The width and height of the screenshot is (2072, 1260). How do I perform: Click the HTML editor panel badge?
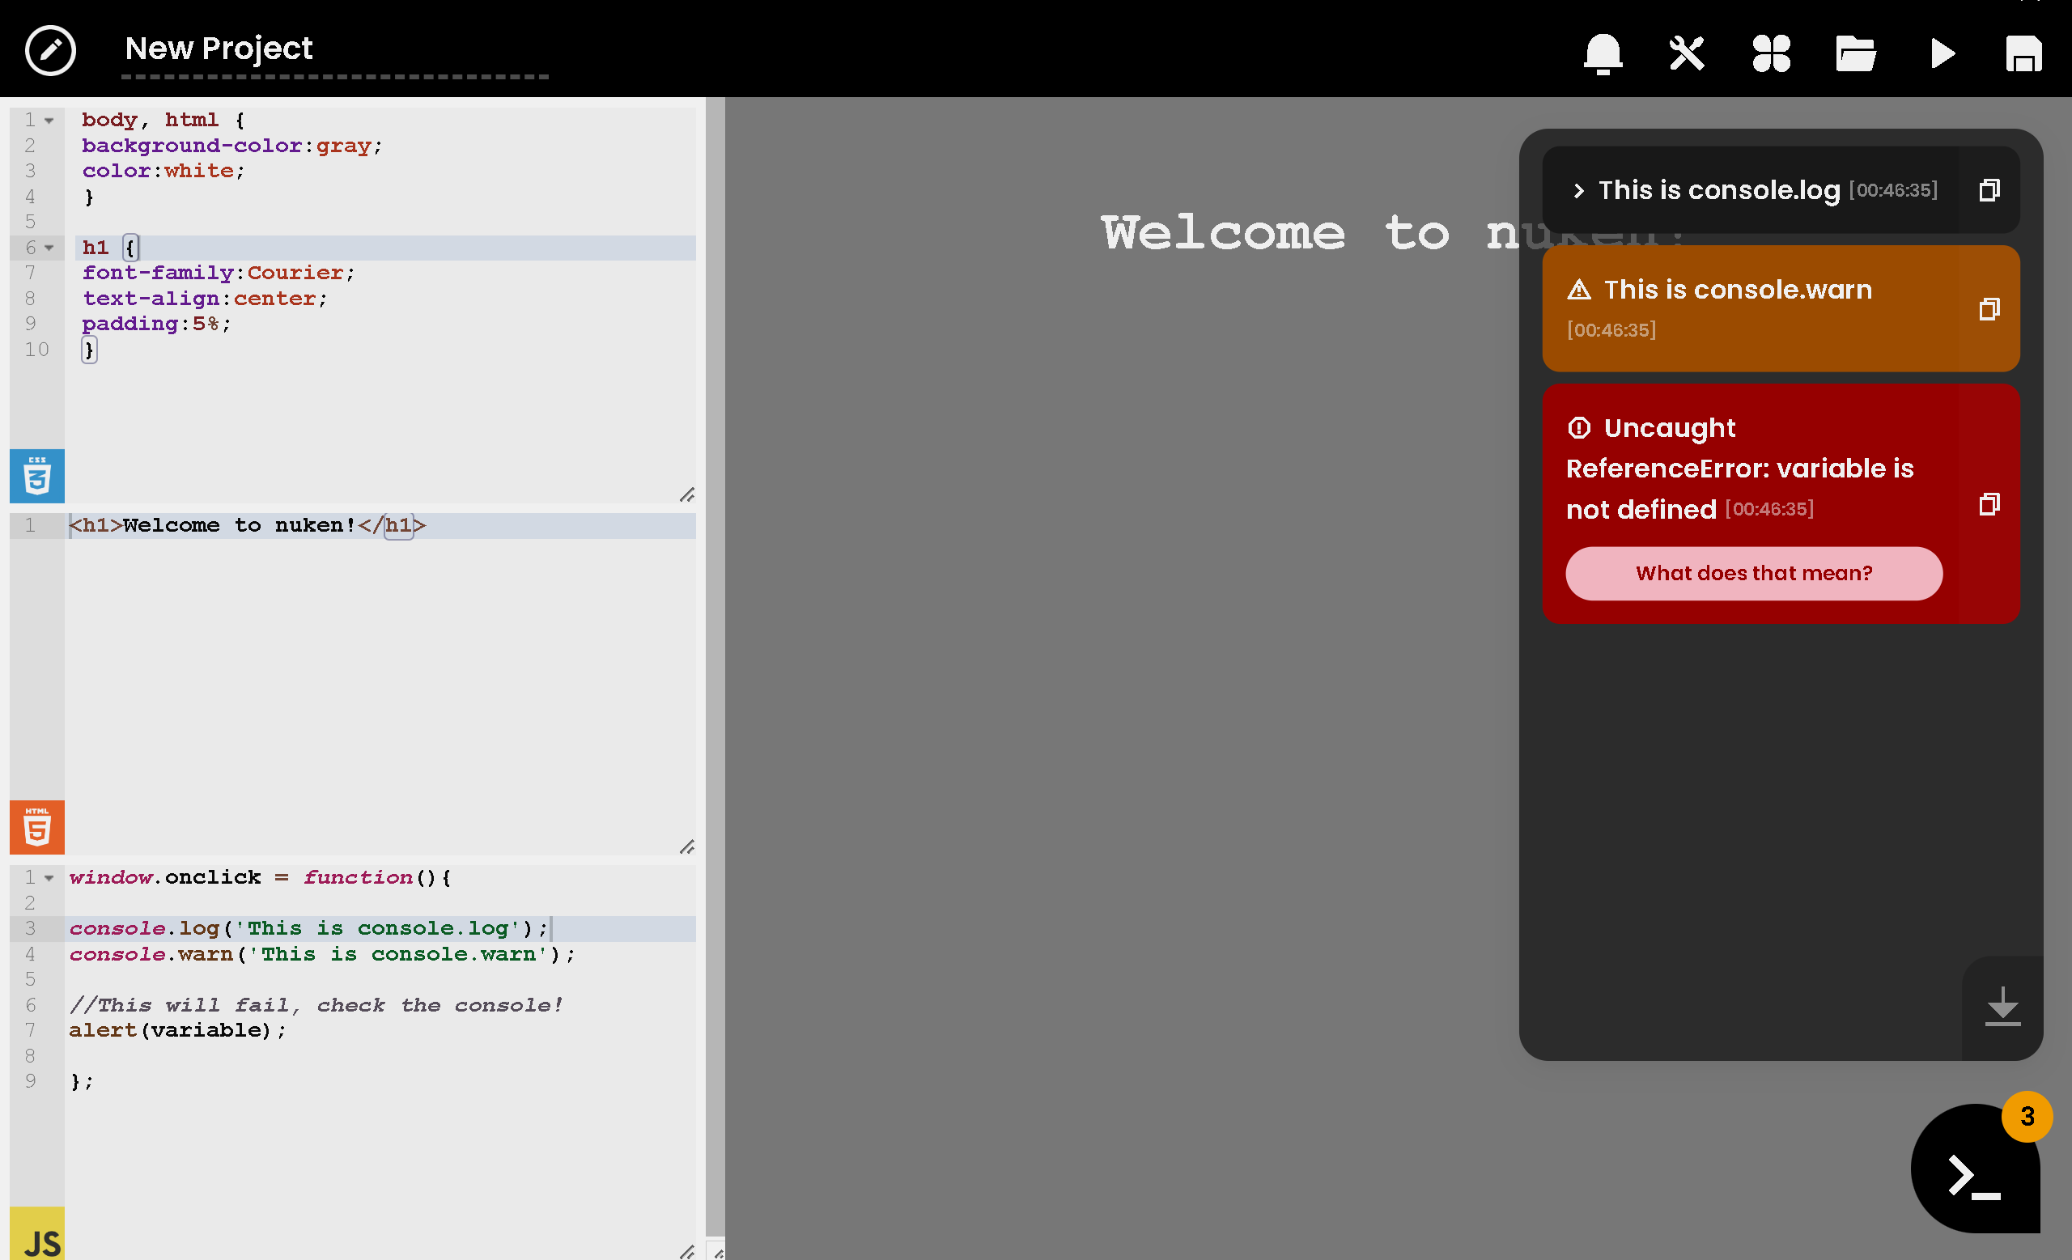point(37,827)
